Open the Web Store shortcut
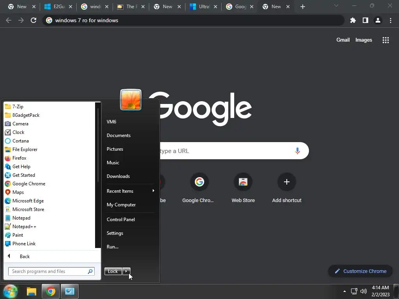The width and height of the screenshot is (399, 299). pyautogui.click(x=243, y=188)
